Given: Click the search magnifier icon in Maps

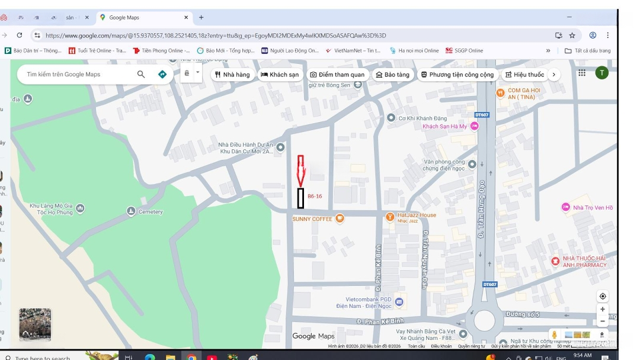Looking at the screenshot, I should 141,74.
